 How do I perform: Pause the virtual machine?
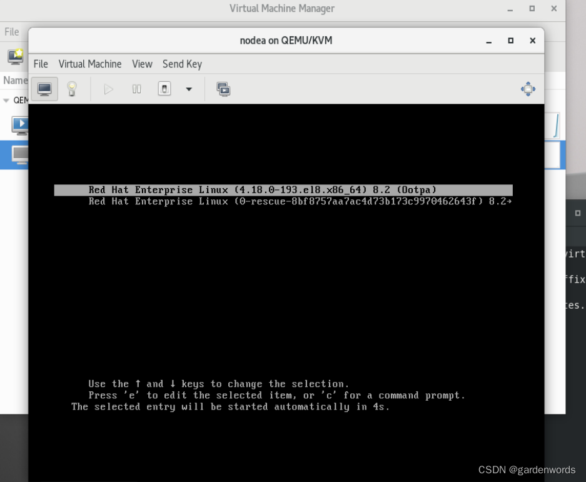point(137,89)
